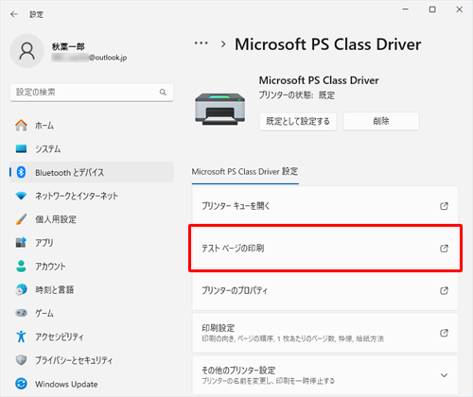
Task: Open the user account avatar icon
Action: pyautogui.click(x=27, y=51)
